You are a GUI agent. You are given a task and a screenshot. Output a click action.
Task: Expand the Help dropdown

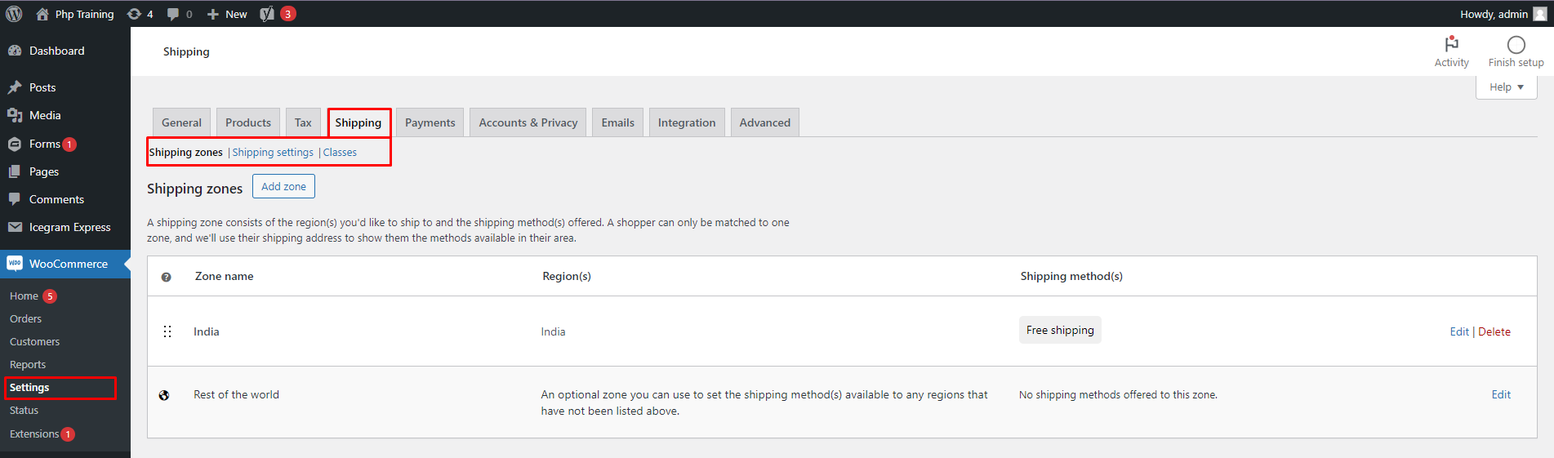pos(1506,87)
